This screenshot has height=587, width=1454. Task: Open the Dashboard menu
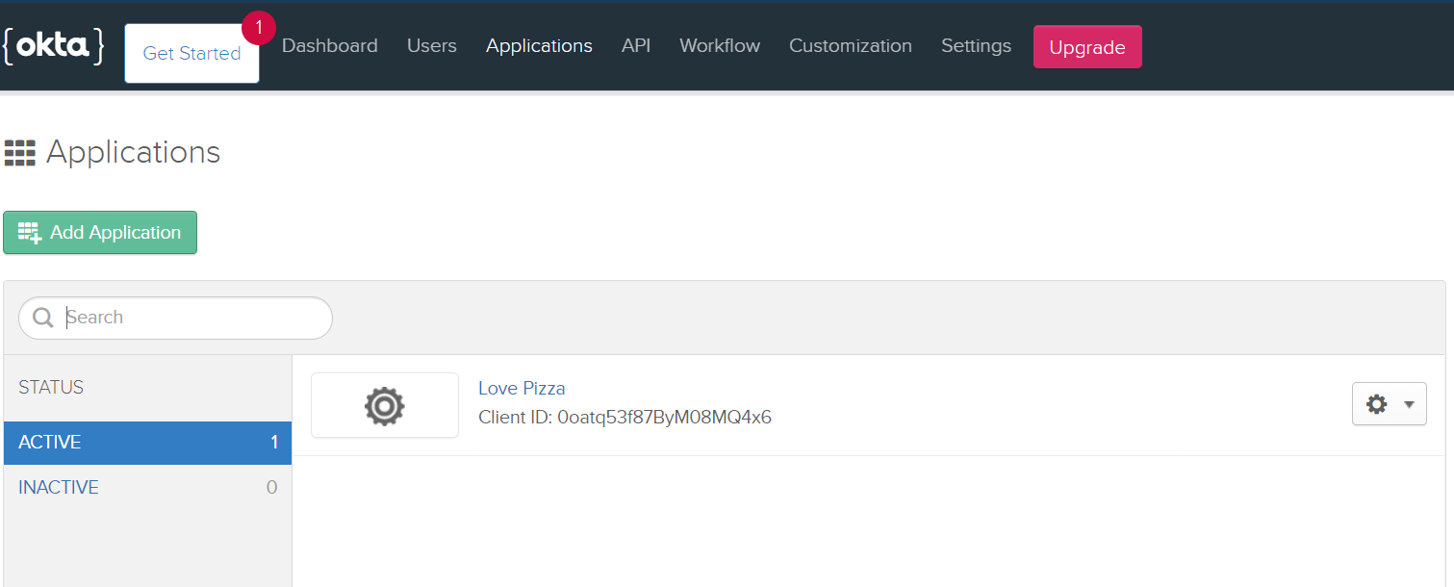click(x=330, y=46)
